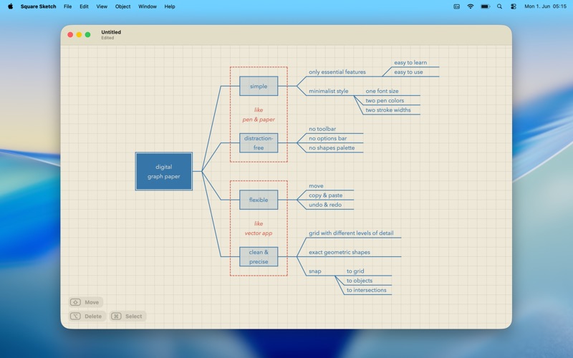Image resolution: width=573 pixels, height=358 pixels.
Task: Click the Wi-Fi status icon
Action: pyautogui.click(x=471, y=6)
